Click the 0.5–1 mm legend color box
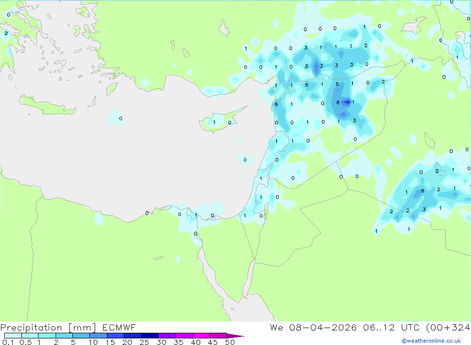This screenshot has height=345, width=471. (30, 336)
